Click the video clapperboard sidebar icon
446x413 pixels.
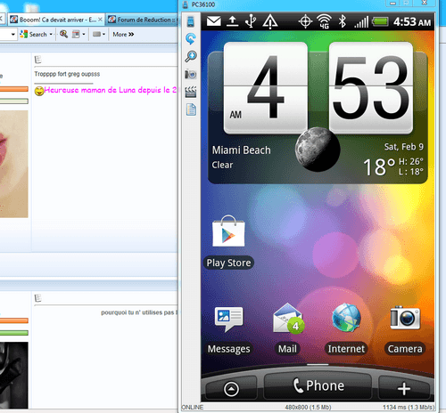(x=191, y=92)
